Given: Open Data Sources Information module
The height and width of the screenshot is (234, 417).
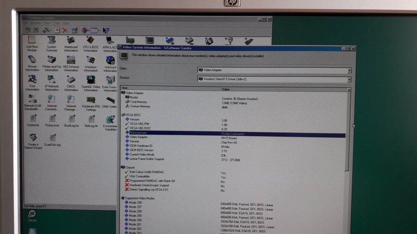Looking at the screenshot, I should [110, 83].
